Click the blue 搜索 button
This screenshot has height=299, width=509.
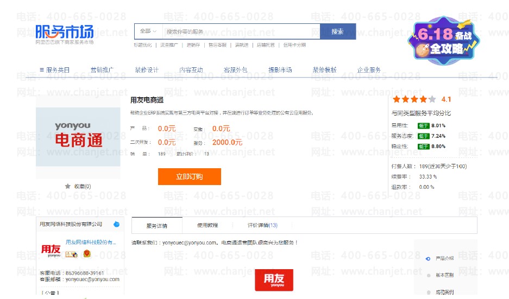[337, 31]
